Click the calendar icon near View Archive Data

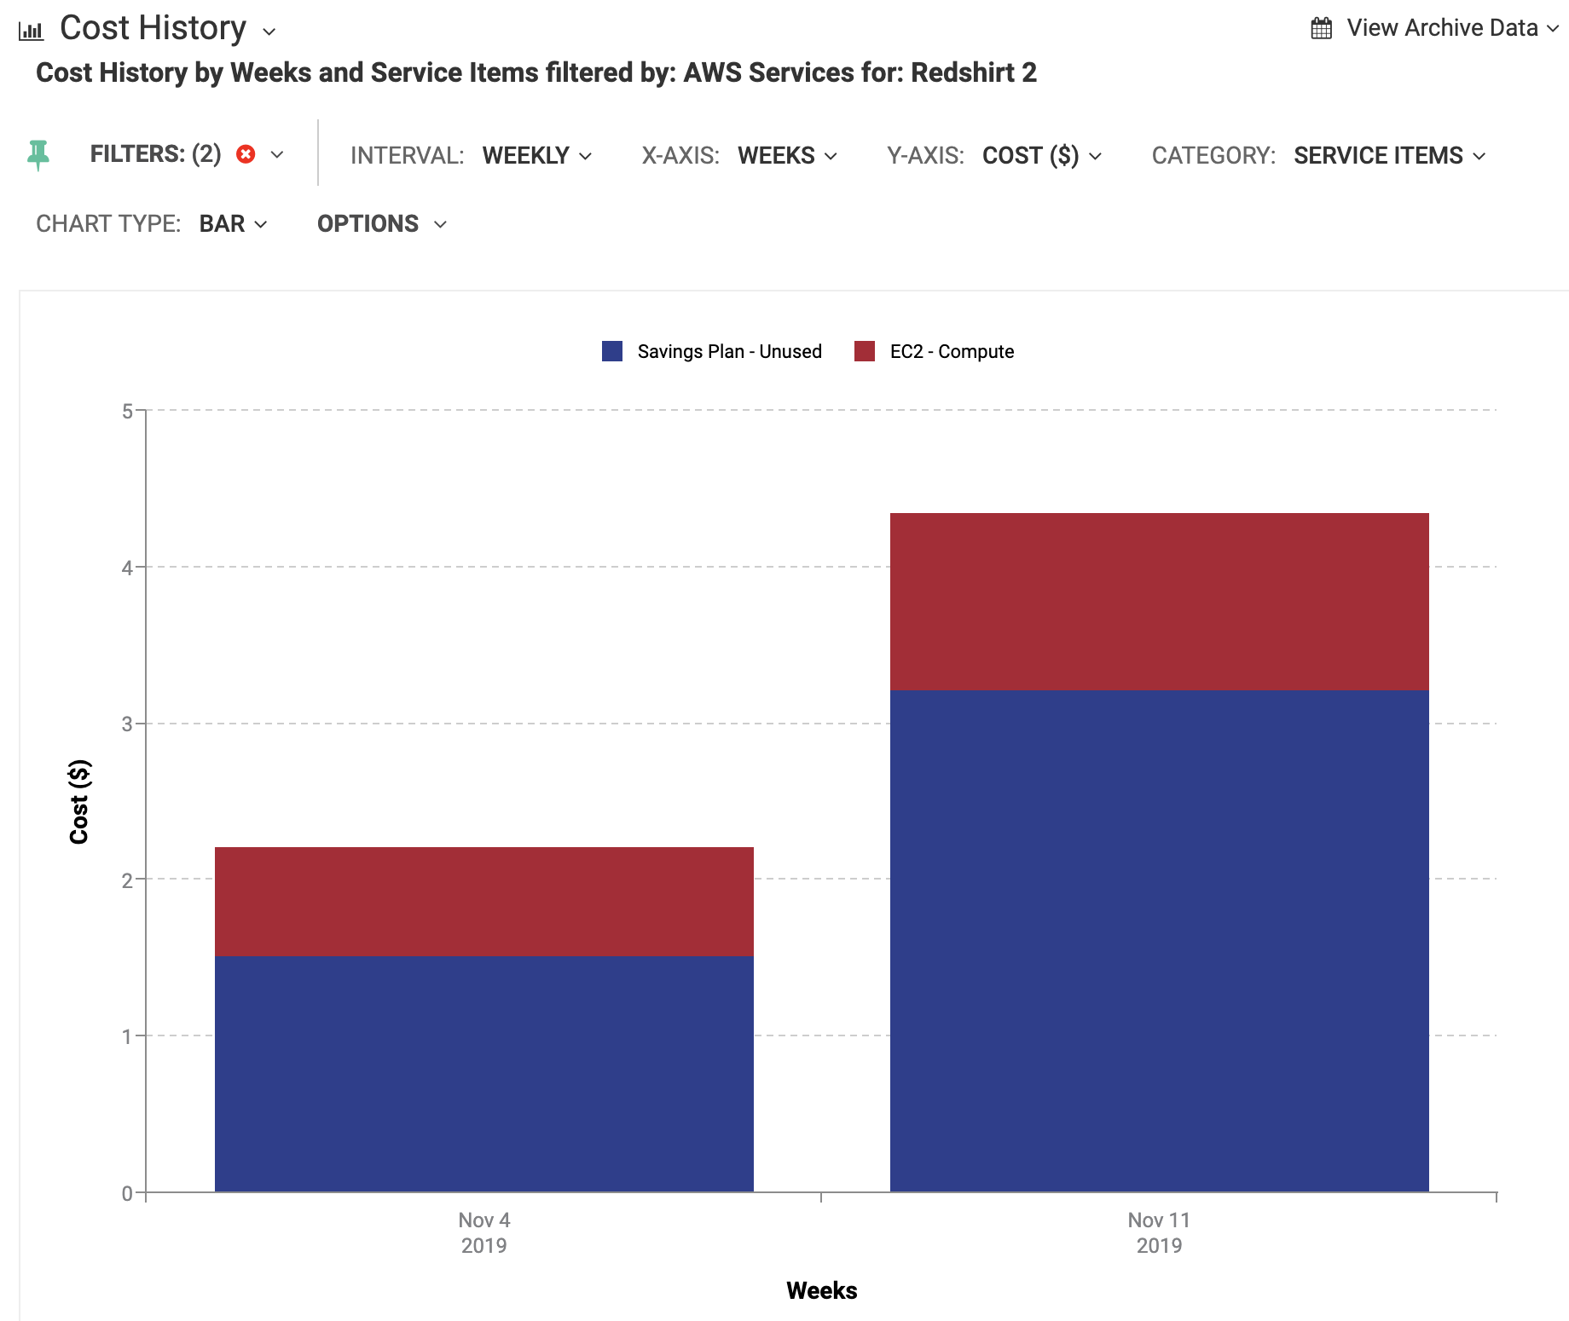(x=1320, y=26)
